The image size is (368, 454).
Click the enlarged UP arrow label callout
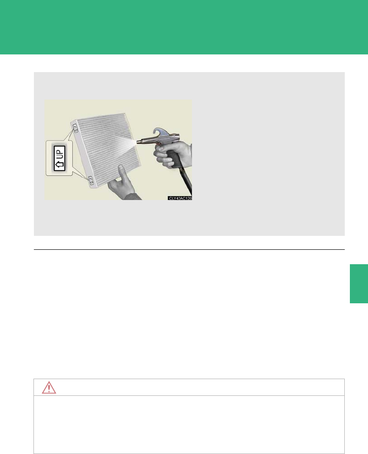[59, 158]
